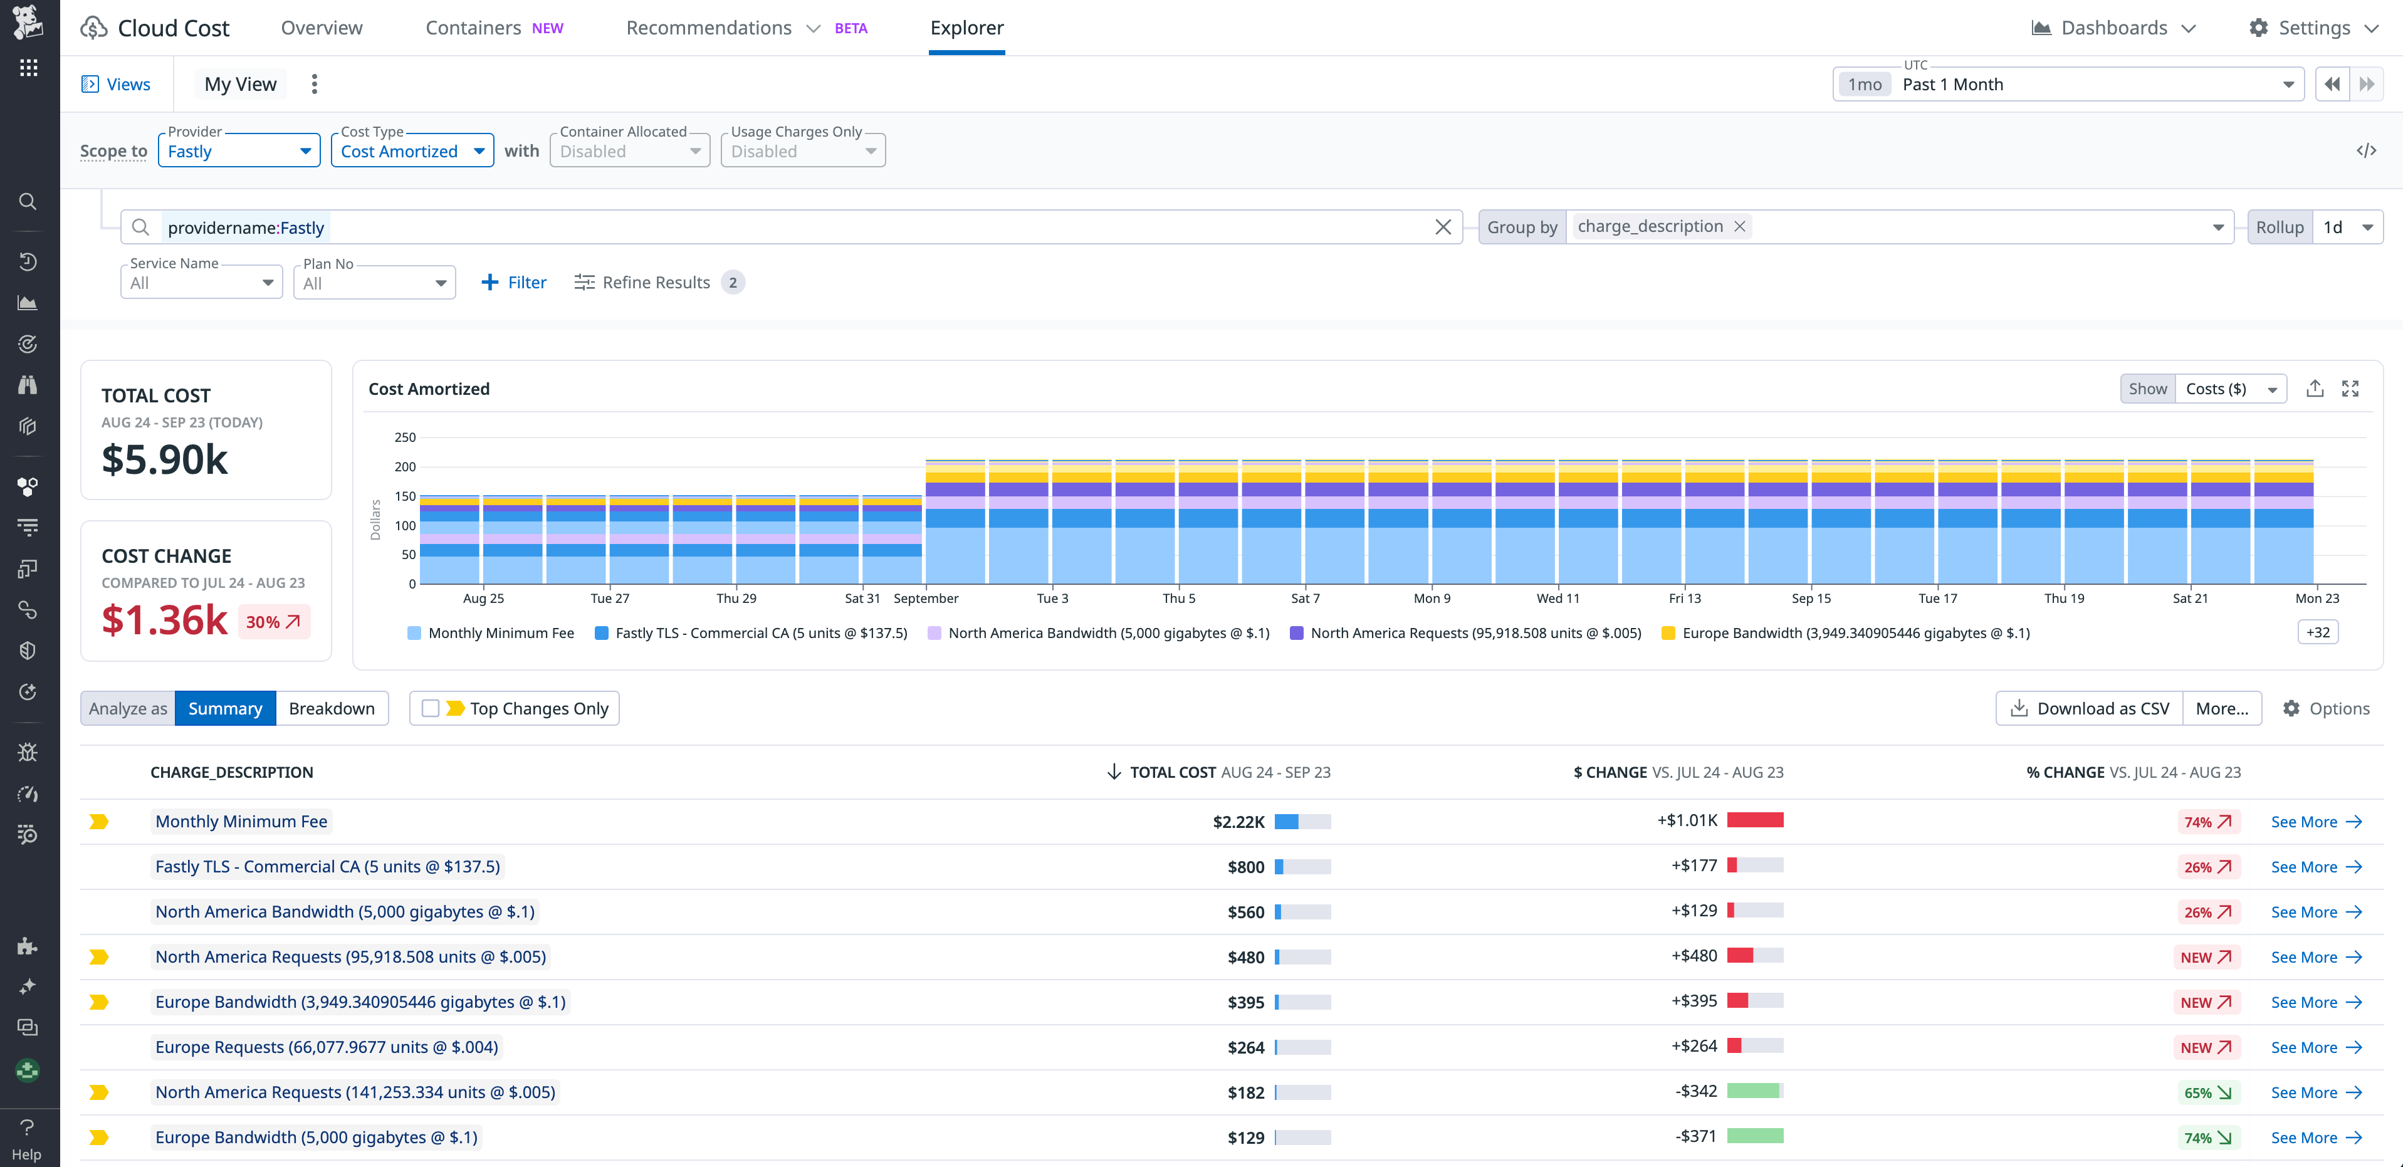The image size is (2403, 1167).
Task: Click the export/share icon on the Cost Amortized chart
Action: coord(2315,388)
